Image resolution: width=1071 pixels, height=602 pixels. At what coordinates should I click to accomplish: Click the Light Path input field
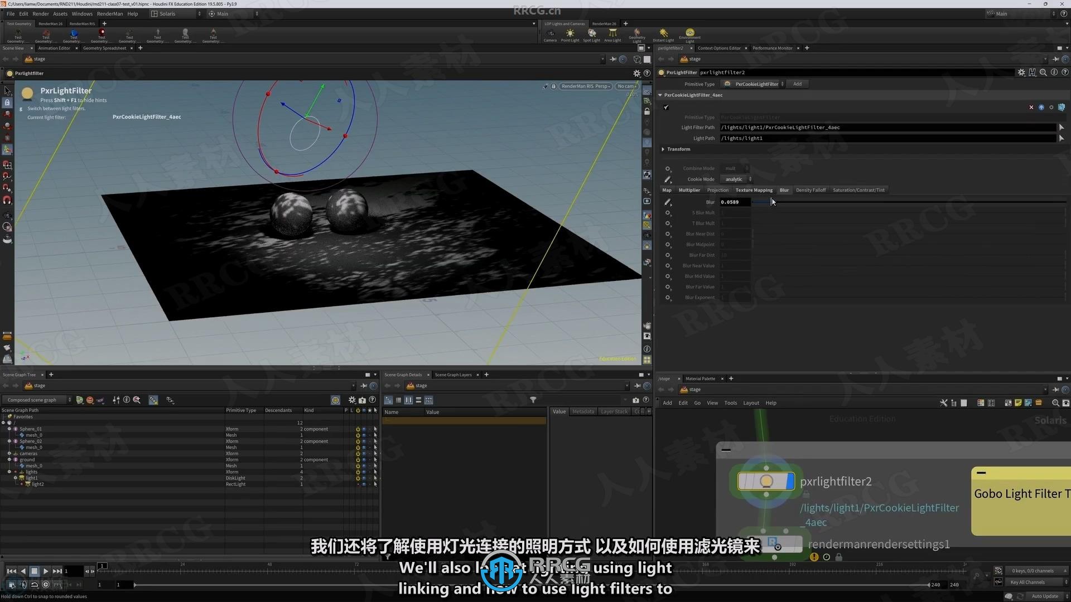[x=888, y=138]
